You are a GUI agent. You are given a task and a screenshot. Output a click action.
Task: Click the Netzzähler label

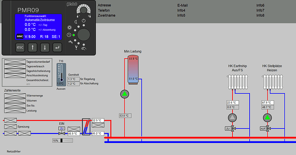(x=14, y=152)
